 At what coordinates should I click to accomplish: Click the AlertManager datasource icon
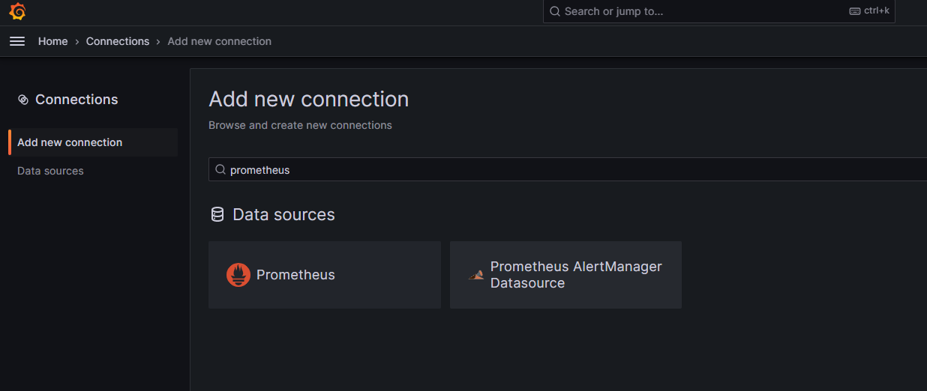point(475,275)
